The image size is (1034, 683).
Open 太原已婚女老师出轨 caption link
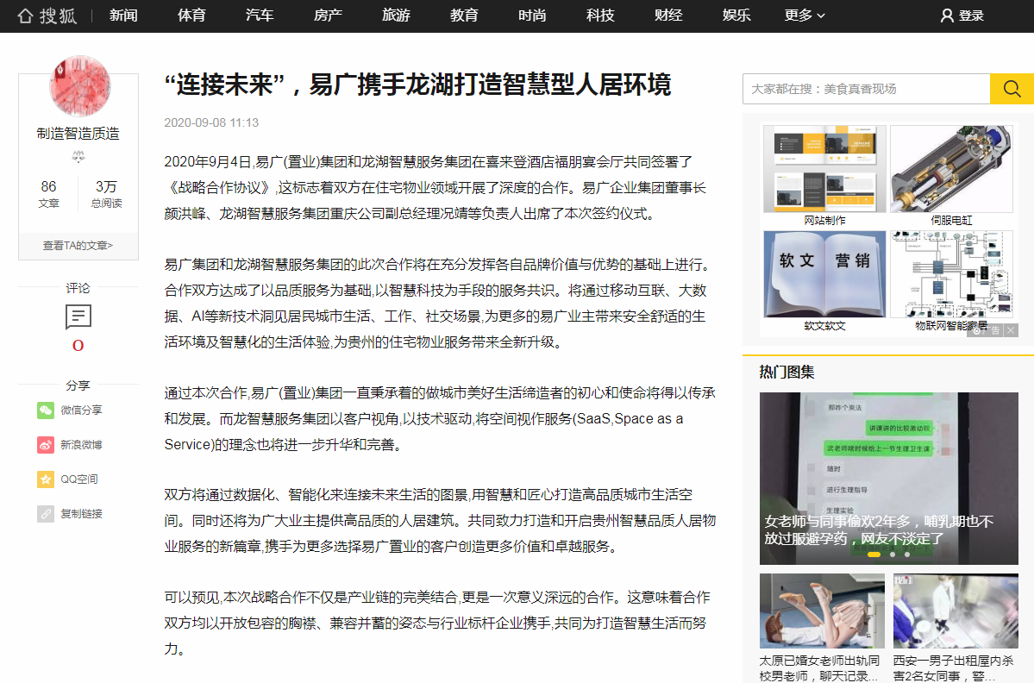[x=819, y=667]
